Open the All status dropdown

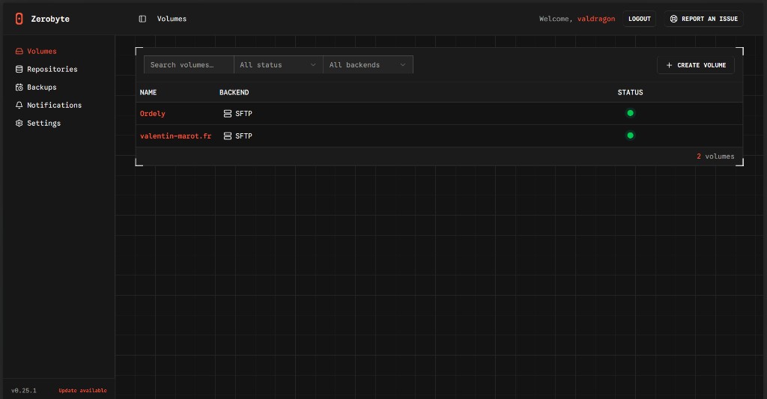tap(278, 65)
